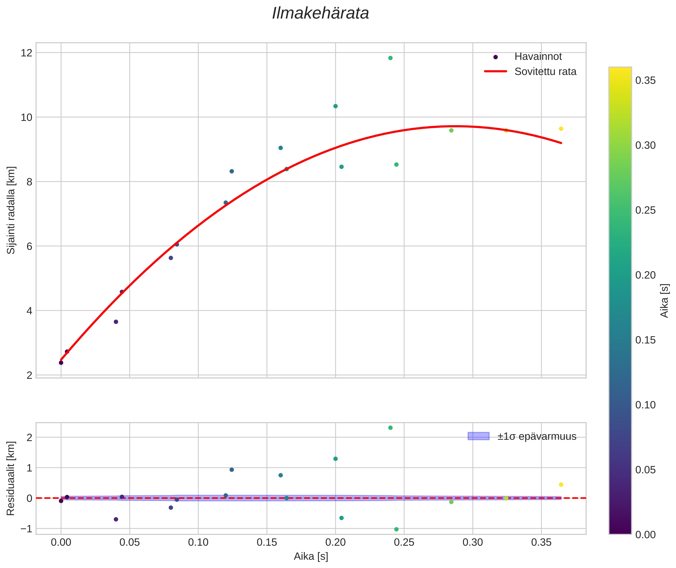Click the Ilmakehärata chart title
The width and height of the screenshot is (676, 568).
[320, 13]
